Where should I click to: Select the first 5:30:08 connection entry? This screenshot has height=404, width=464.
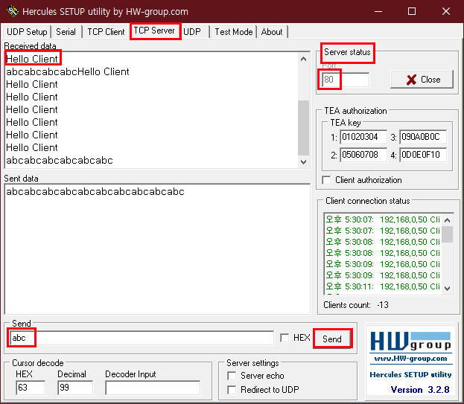tap(383, 242)
